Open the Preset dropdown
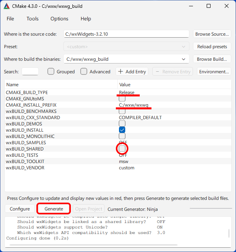236x252 pixels. click(126, 47)
